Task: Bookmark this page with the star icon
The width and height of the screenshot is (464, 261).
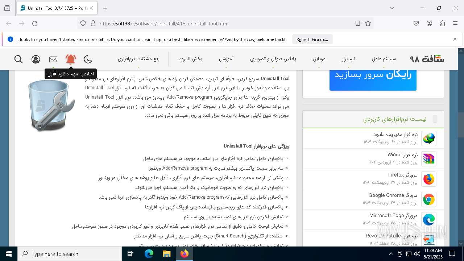Action: click(368, 24)
